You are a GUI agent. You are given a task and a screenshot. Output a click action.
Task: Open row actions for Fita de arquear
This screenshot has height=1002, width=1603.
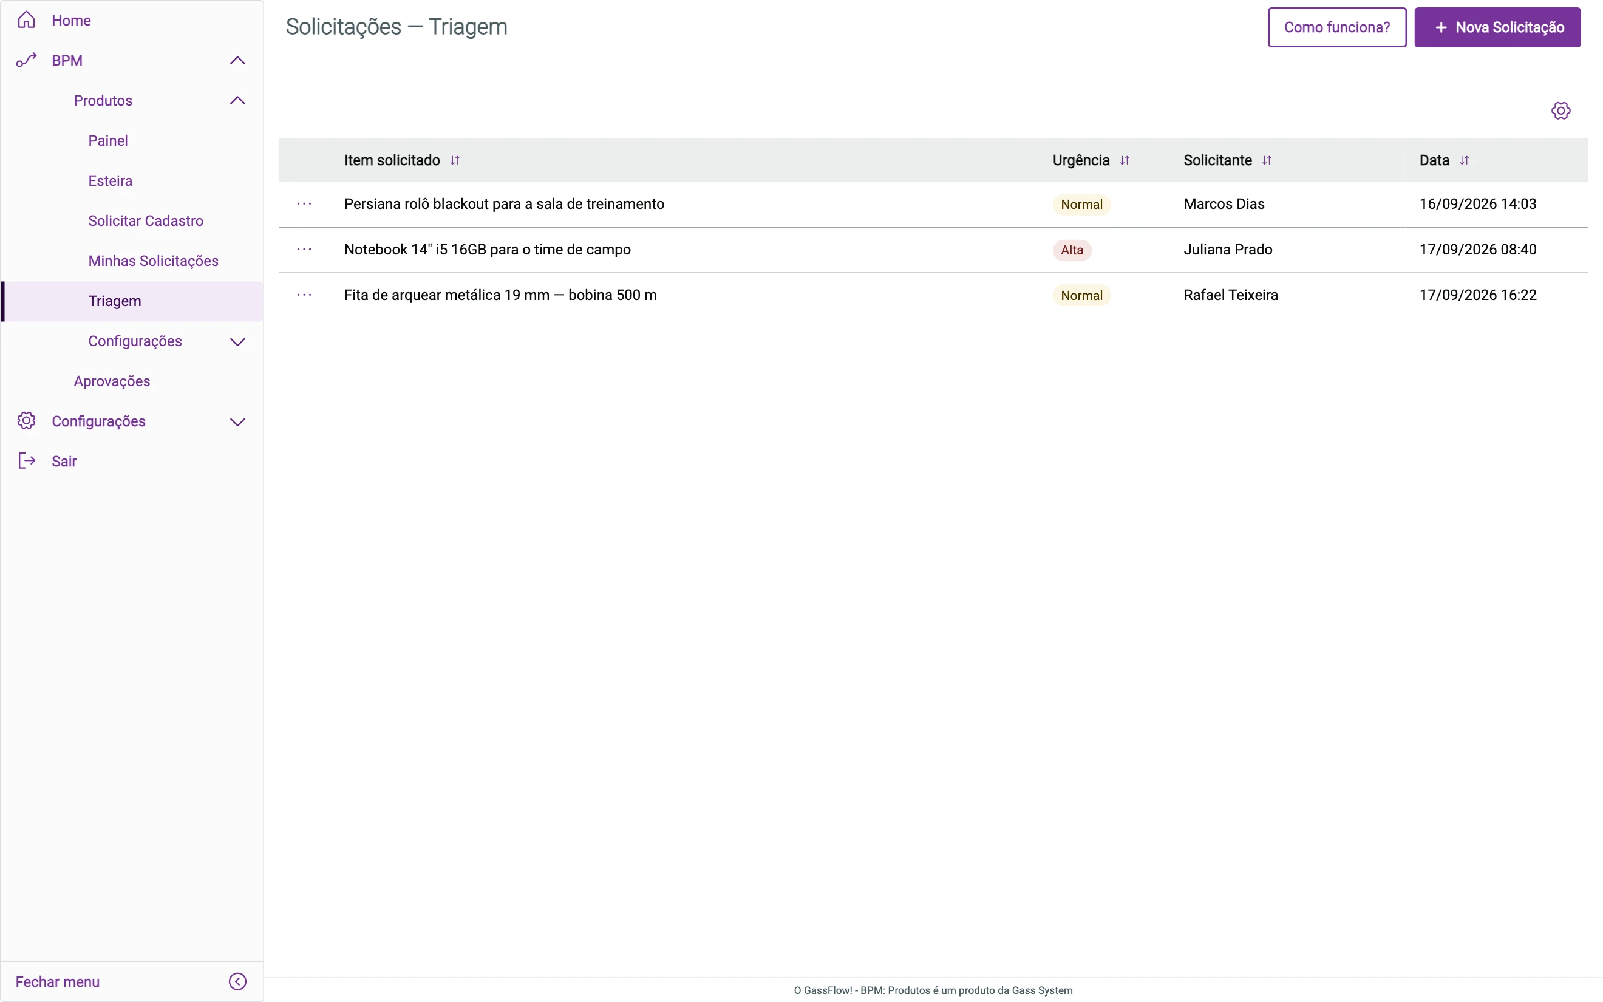click(304, 295)
